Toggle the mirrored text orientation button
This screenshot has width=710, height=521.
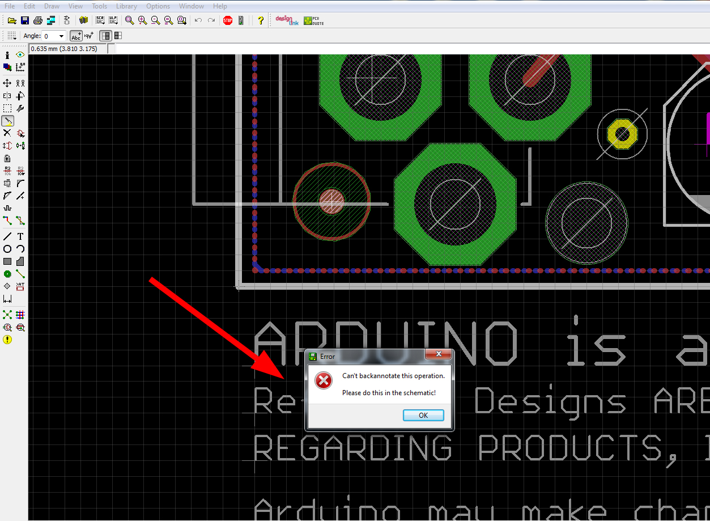tap(89, 36)
